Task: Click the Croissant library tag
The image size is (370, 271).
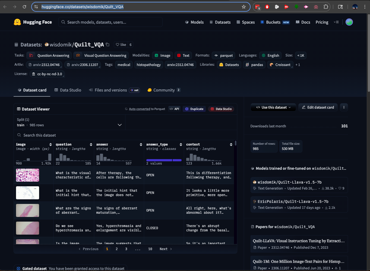Action: 280,65
